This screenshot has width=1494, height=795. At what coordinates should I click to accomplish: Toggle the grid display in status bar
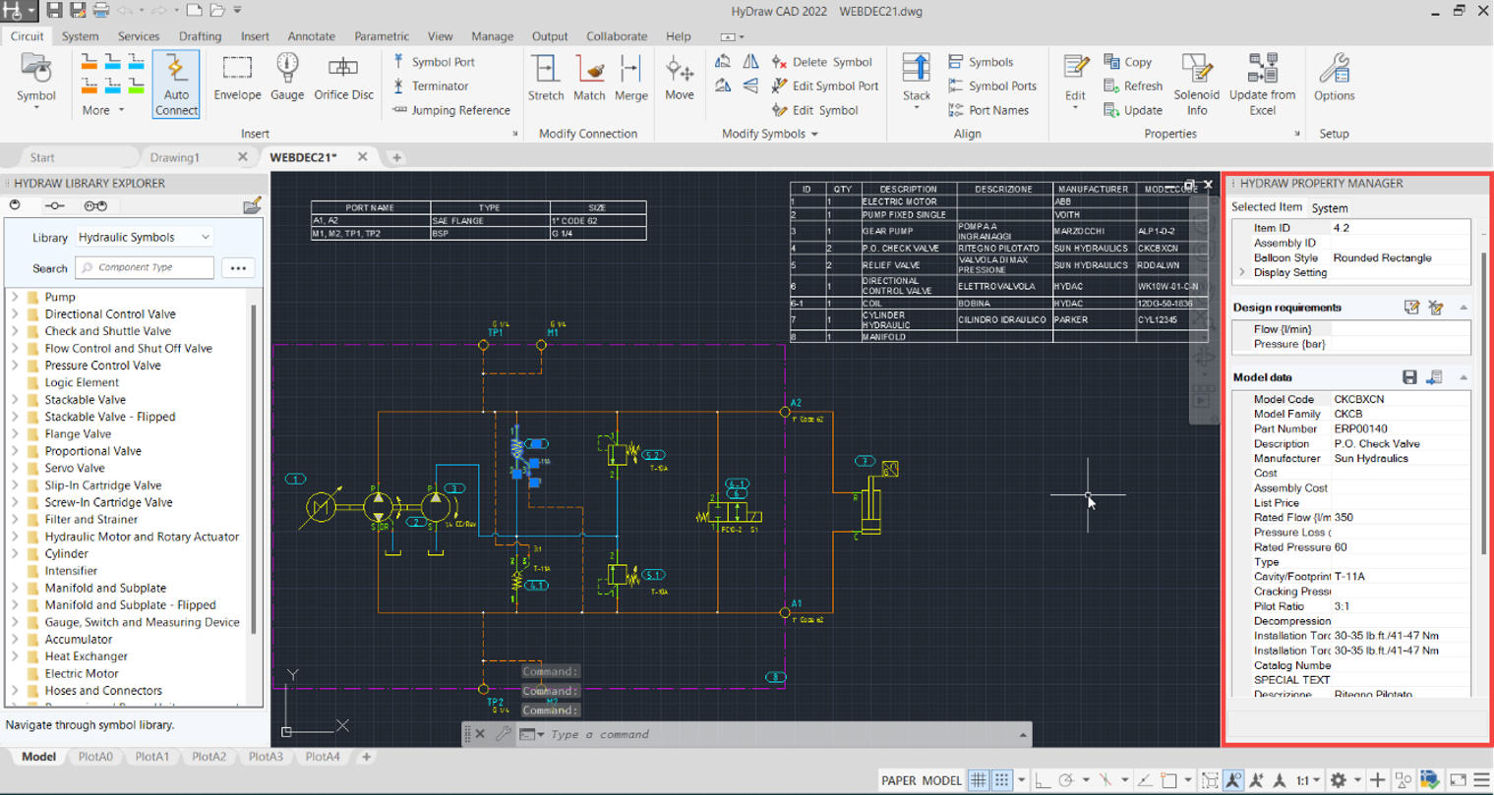coord(979,779)
